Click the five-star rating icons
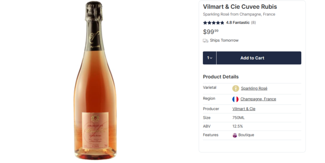 point(214,23)
